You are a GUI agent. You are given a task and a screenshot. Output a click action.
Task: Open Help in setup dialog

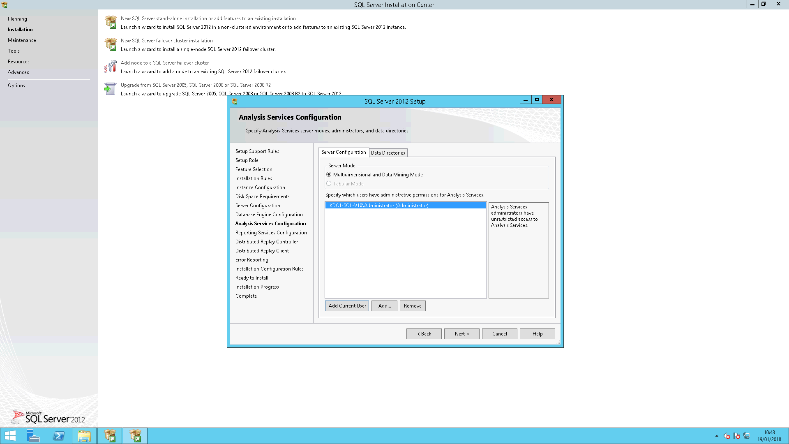pyautogui.click(x=538, y=334)
